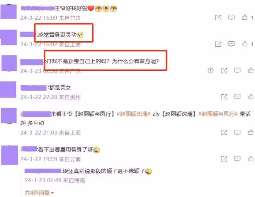255x197 pixels.
Task: Click the report icon on 打戏 comment
Action: [x=211, y=70]
